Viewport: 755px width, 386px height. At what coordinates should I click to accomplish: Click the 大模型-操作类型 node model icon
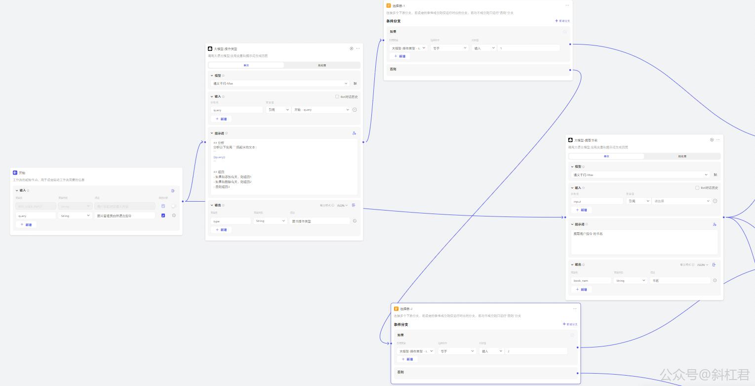[210, 48]
